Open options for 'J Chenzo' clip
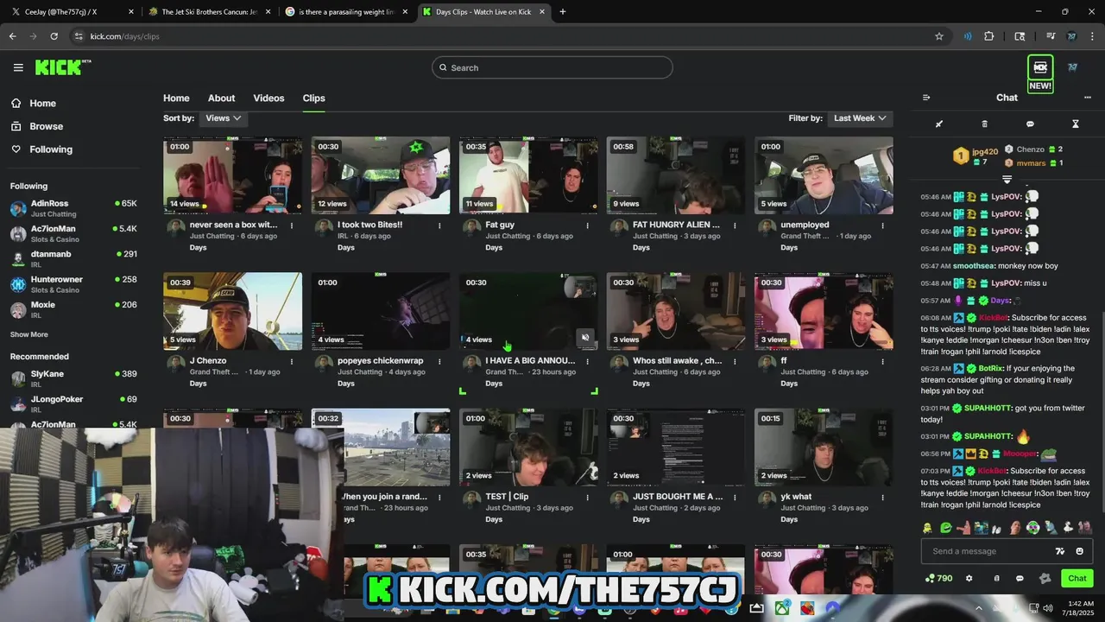 tap(292, 361)
